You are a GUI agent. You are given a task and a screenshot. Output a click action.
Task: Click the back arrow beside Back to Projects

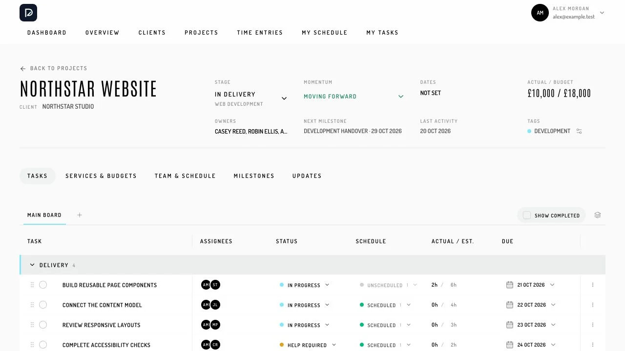coord(22,69)
